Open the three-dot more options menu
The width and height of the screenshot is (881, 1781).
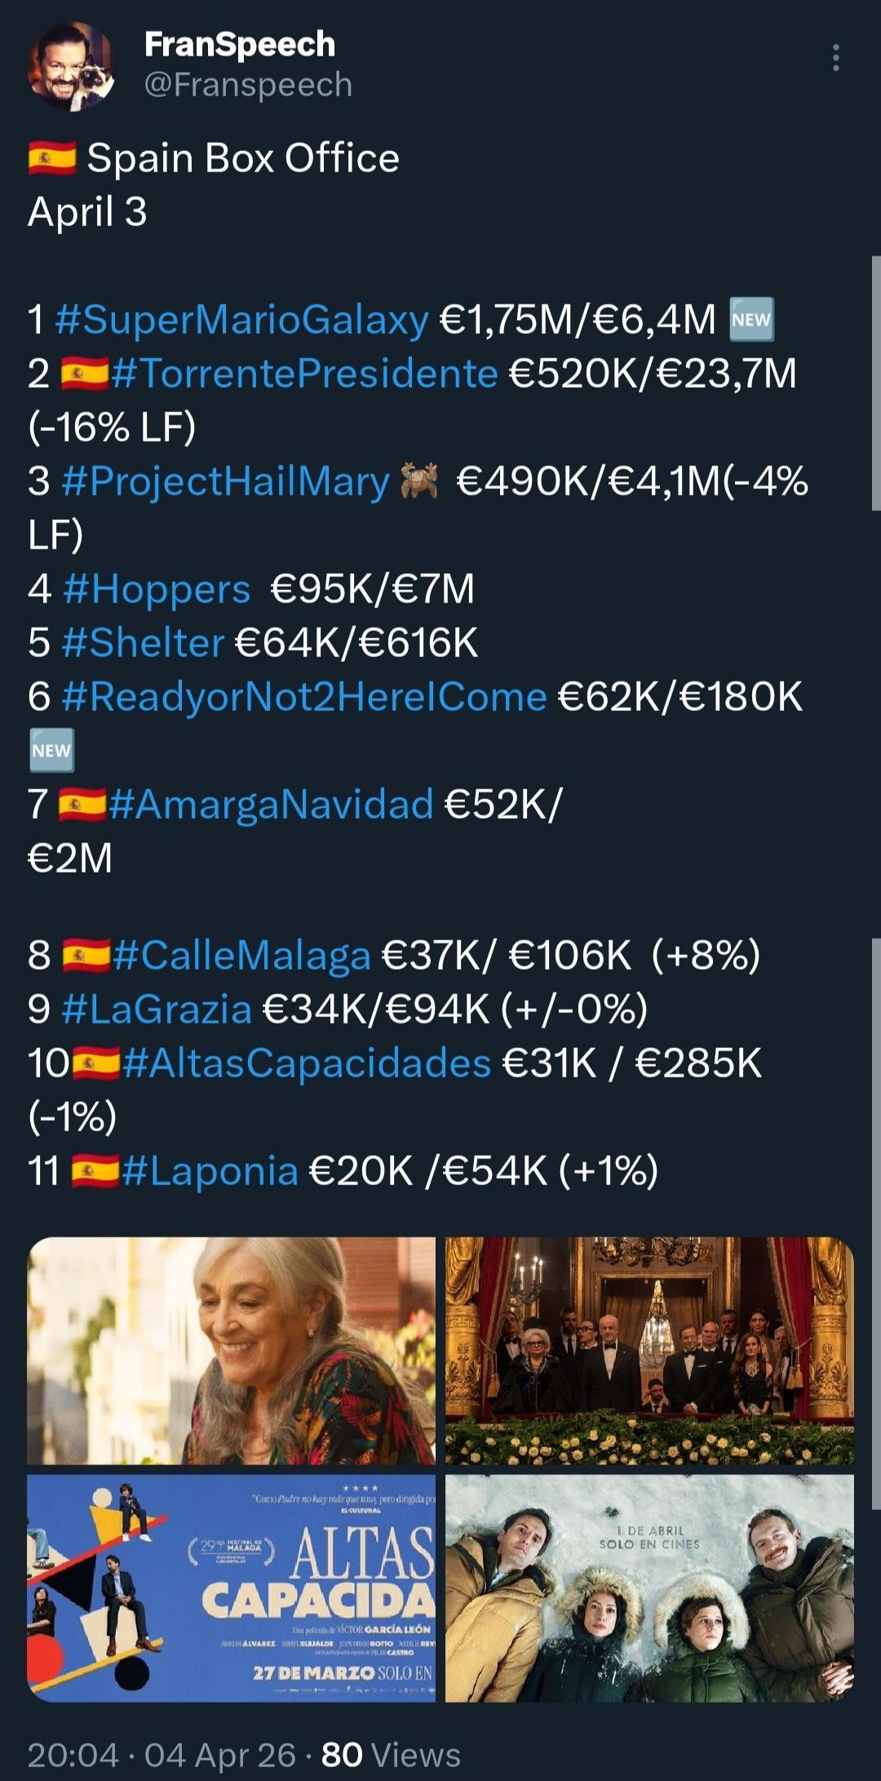(835, 59)
